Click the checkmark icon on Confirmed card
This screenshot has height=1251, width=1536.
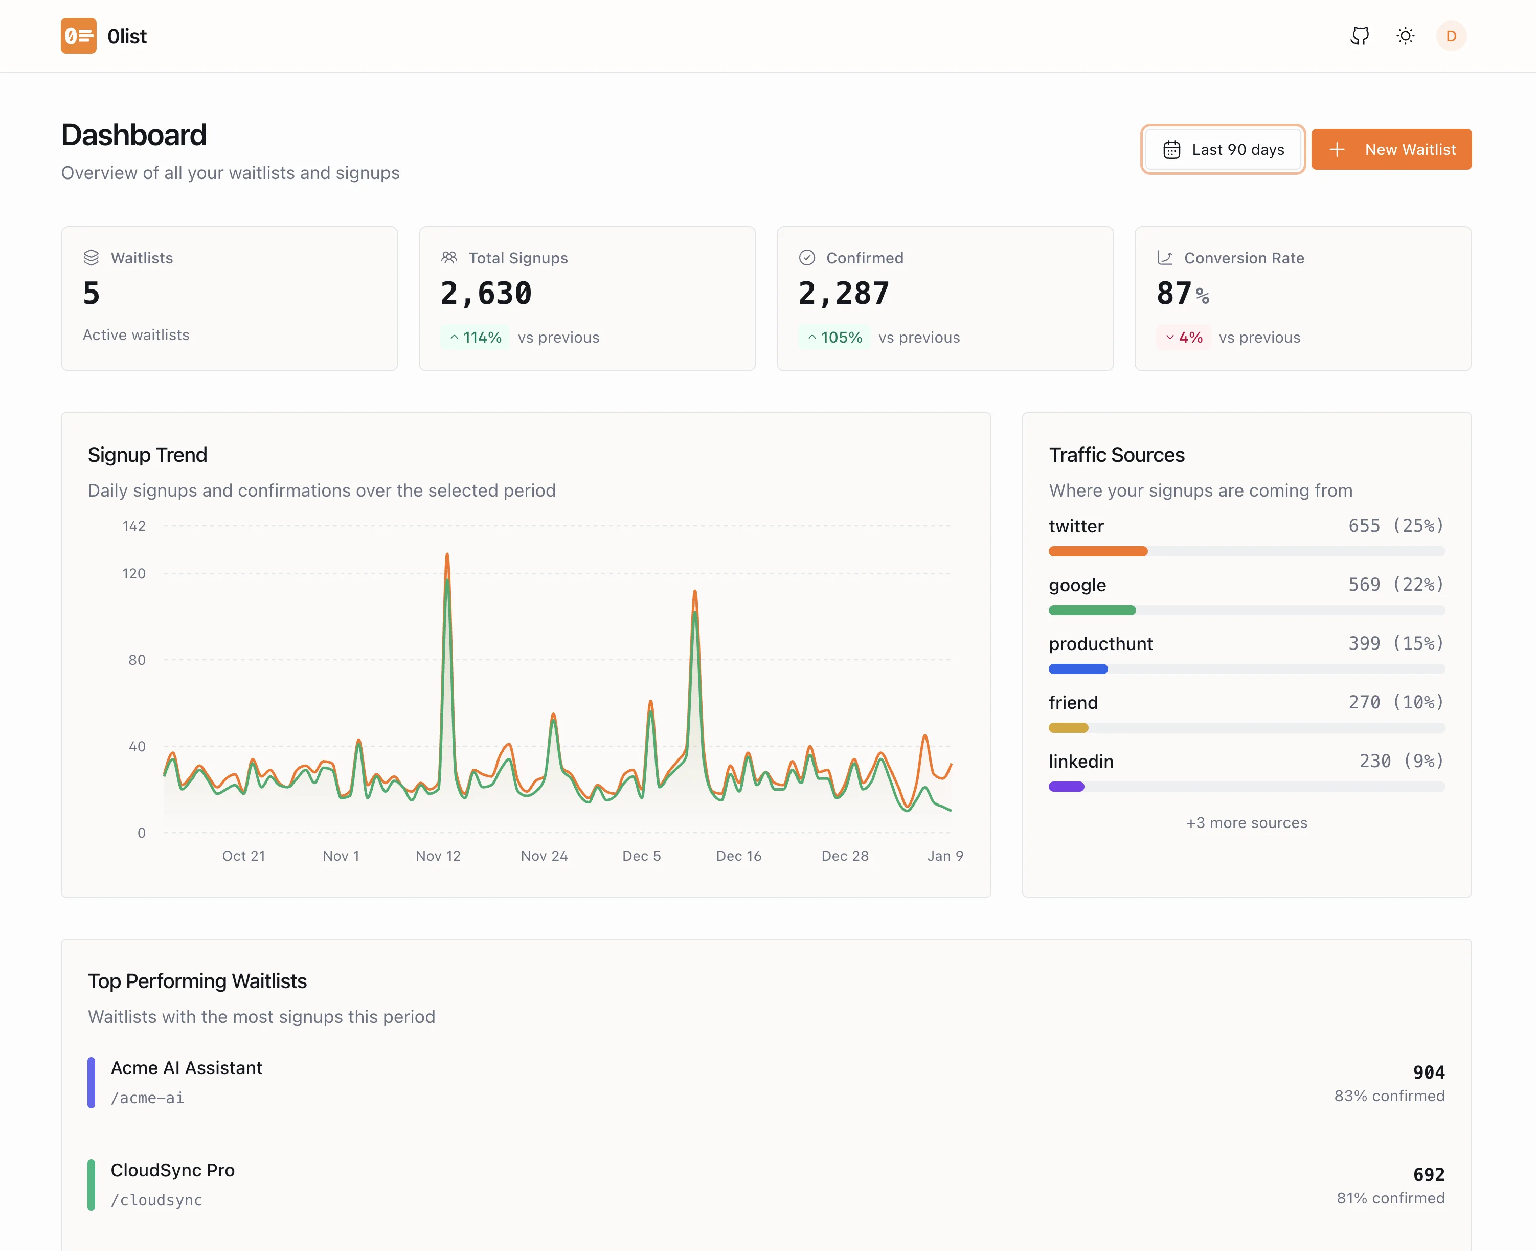click(806, 257)
